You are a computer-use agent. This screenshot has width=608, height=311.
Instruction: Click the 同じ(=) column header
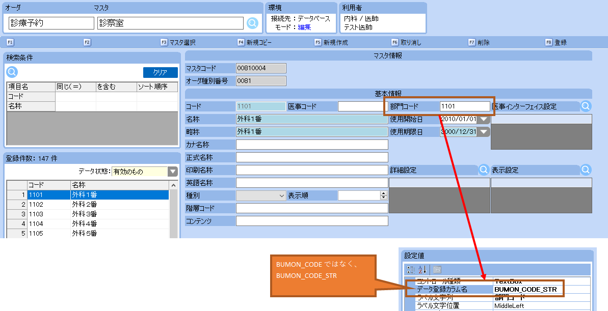(75, 87)
